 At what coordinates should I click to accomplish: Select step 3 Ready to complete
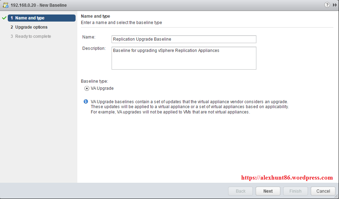coord(33,36)
